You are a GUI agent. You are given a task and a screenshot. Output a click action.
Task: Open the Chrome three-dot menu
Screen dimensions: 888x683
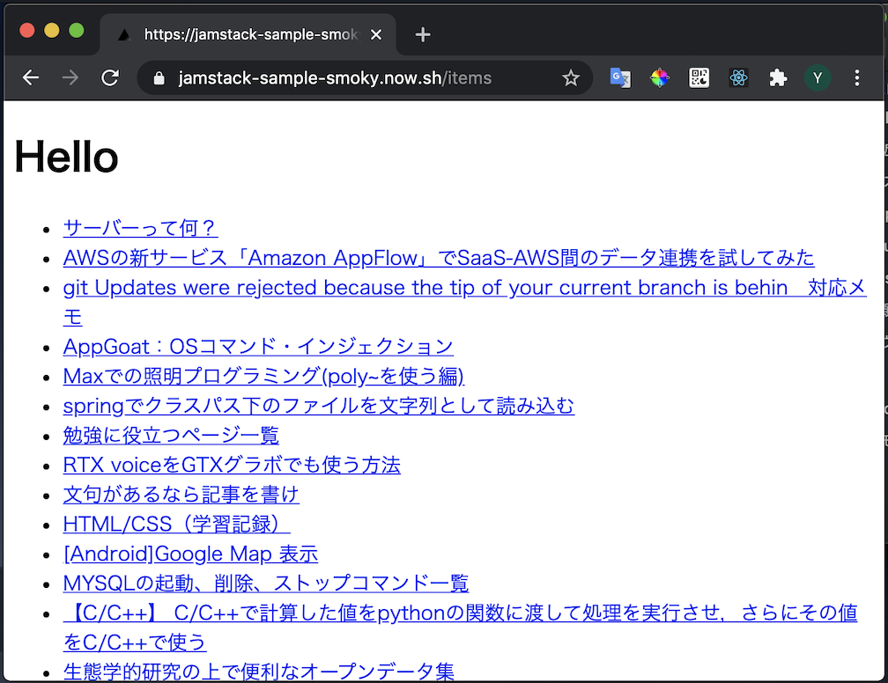pyautogui.click(x=857, y=77)
